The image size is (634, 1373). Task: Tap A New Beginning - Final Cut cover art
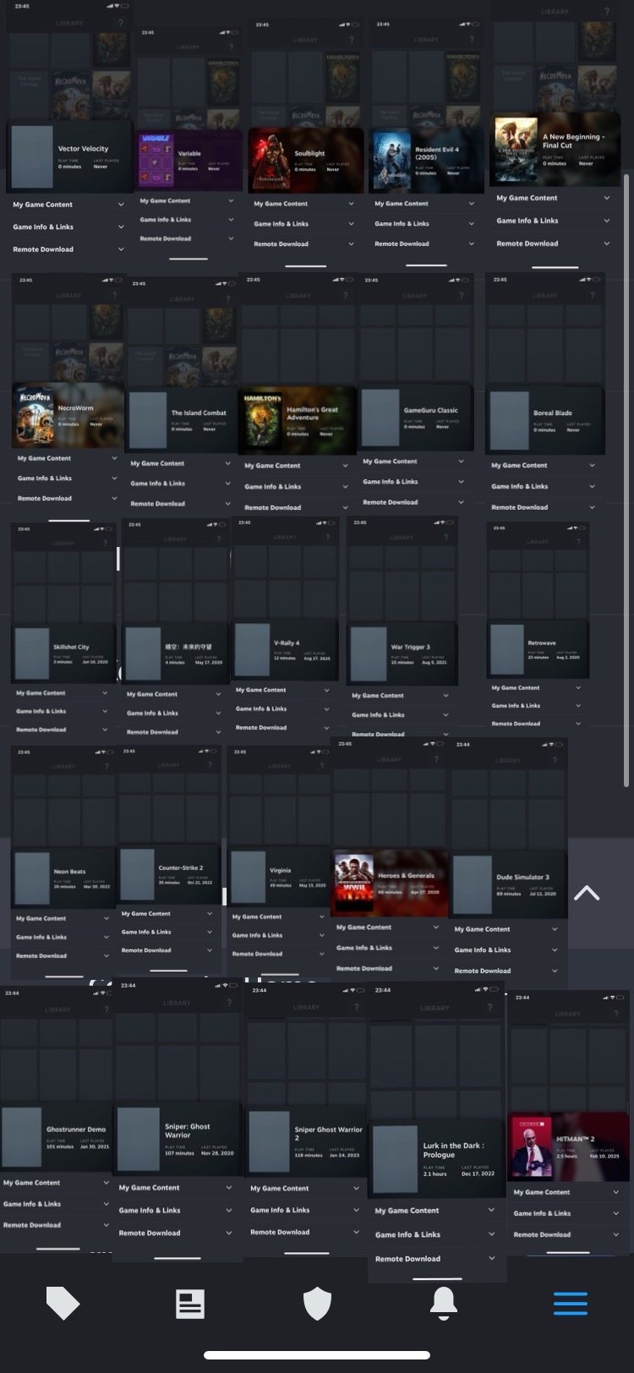click(516, 150)
